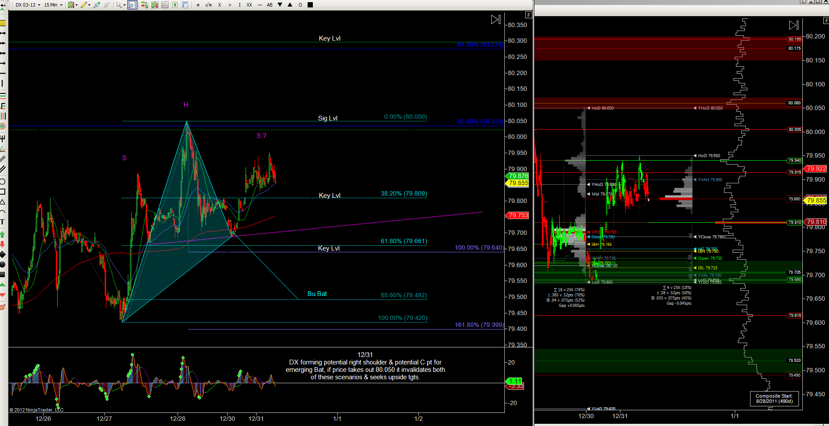
Task: Jump to latest bar on left chart
Action: pos(496,19)
